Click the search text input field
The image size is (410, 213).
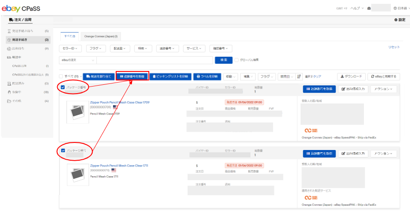point(154,60)
